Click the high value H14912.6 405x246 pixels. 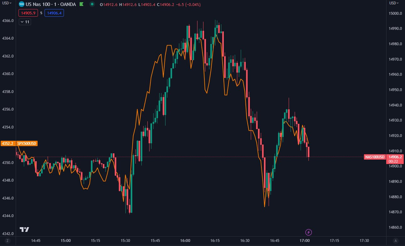pos(129,5)
